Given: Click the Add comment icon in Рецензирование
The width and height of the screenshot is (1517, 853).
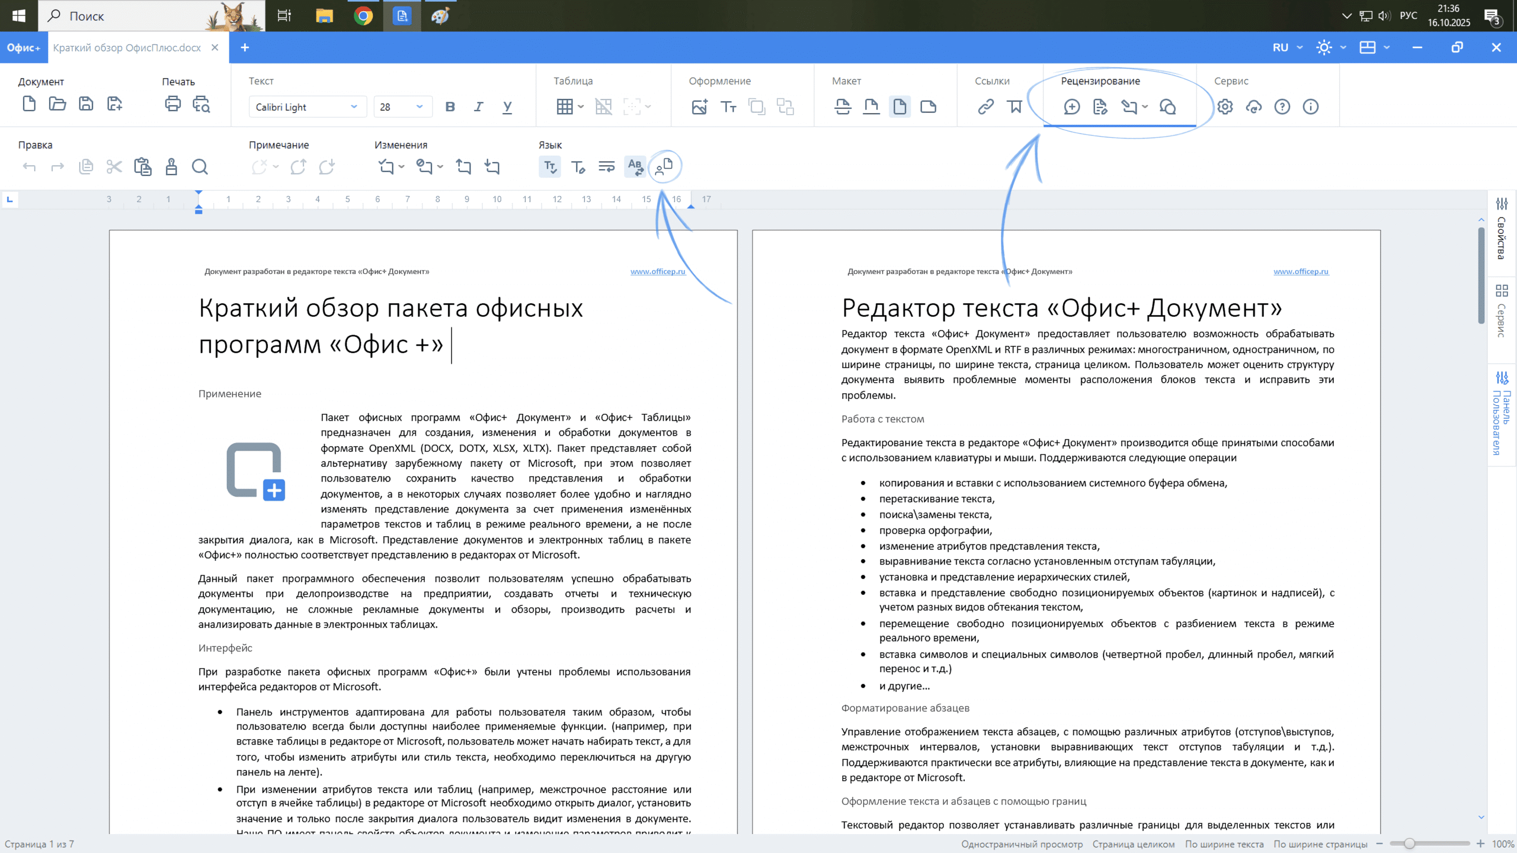Looking at the screenshot, I should coord(1071,107).
